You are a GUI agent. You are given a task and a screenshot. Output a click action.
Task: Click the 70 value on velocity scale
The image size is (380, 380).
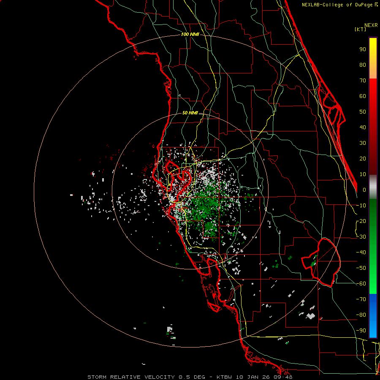pos(363,81)
